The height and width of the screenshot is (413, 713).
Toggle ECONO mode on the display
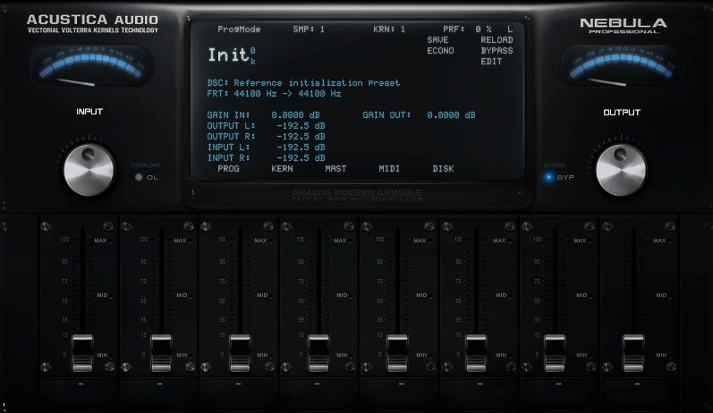(440, 51)
